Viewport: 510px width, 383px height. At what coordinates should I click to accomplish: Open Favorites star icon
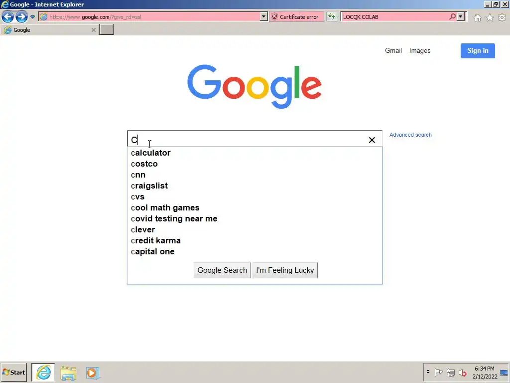pyautogui.click(x=490, y=17)
